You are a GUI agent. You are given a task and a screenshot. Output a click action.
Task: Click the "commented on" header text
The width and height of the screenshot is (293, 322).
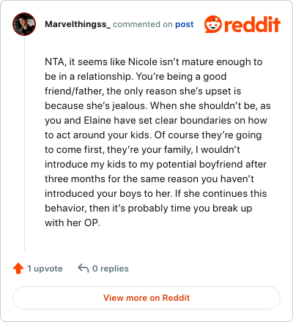click(143, 24)
